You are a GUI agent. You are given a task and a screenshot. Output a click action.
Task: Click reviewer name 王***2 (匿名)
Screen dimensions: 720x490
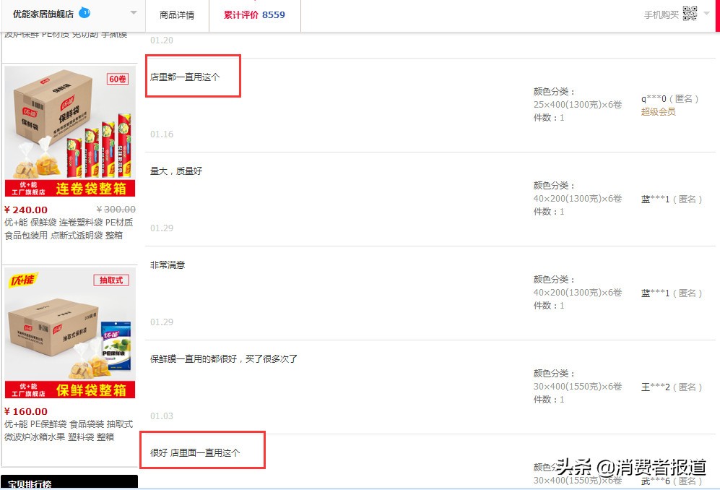[x=672, y=387]
